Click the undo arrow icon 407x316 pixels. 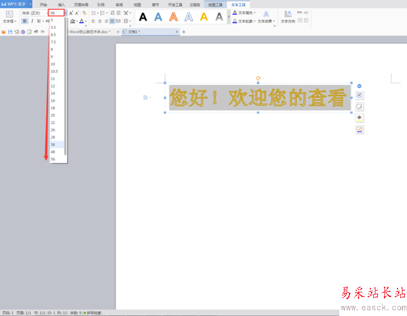coord(36,32)
